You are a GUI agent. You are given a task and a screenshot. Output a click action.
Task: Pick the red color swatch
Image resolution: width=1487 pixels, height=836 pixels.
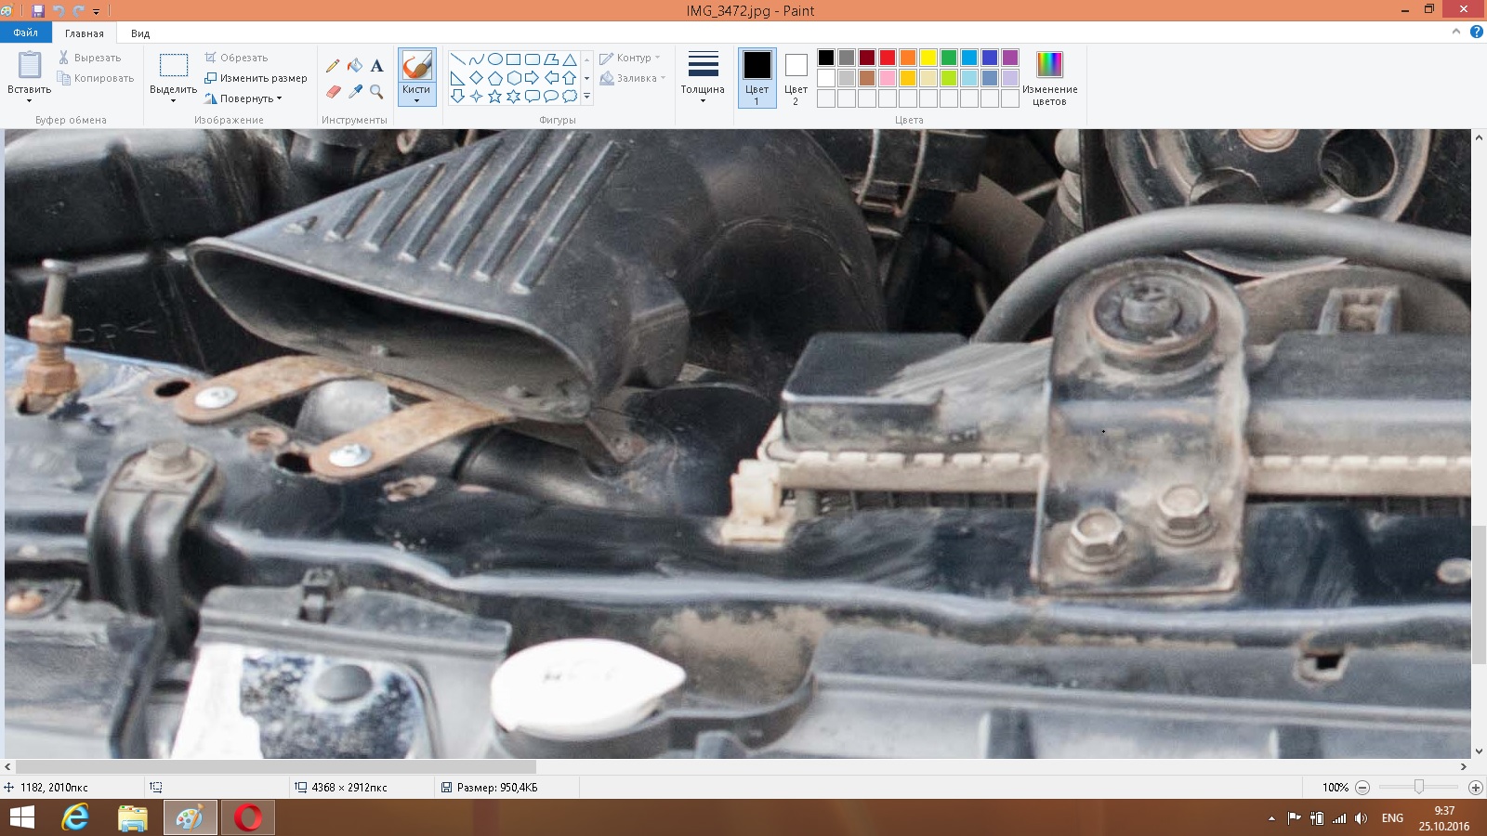(888, 58)
